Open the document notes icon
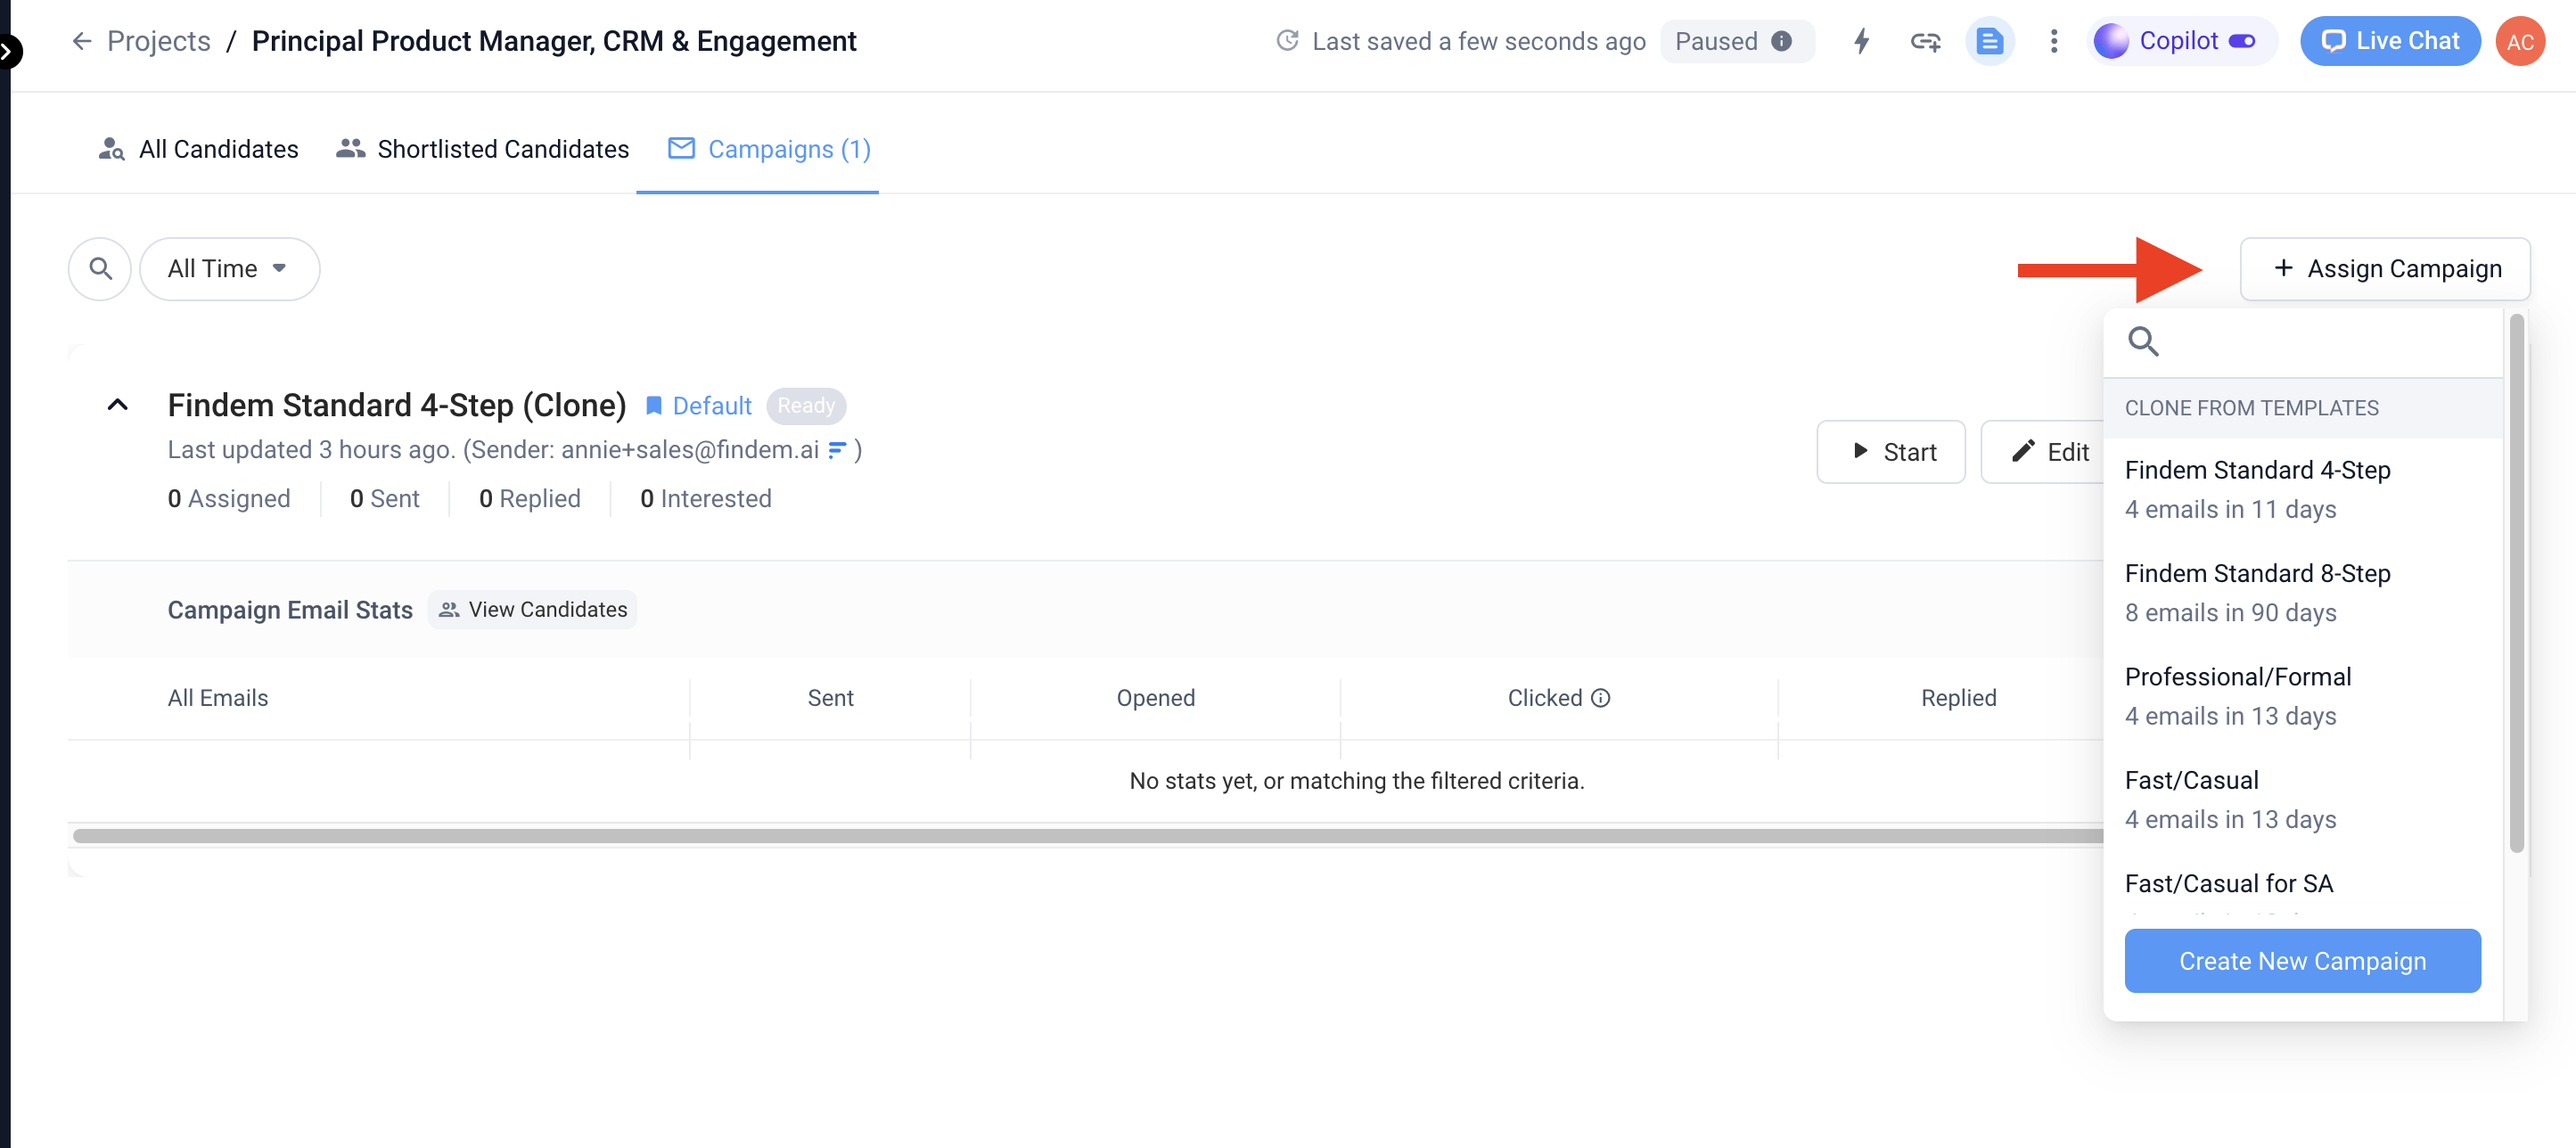This screenshot has height=1148, width=2576. pyautogui.click(x=1989, y=41)
